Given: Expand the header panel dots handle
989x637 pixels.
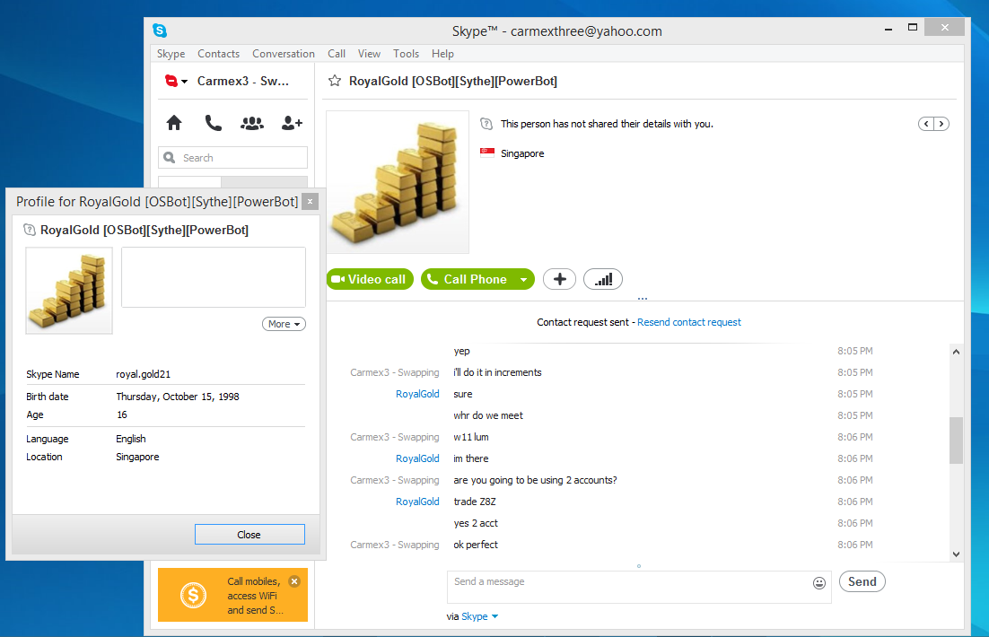Looking at the screenshot, I should coord(642,299).
